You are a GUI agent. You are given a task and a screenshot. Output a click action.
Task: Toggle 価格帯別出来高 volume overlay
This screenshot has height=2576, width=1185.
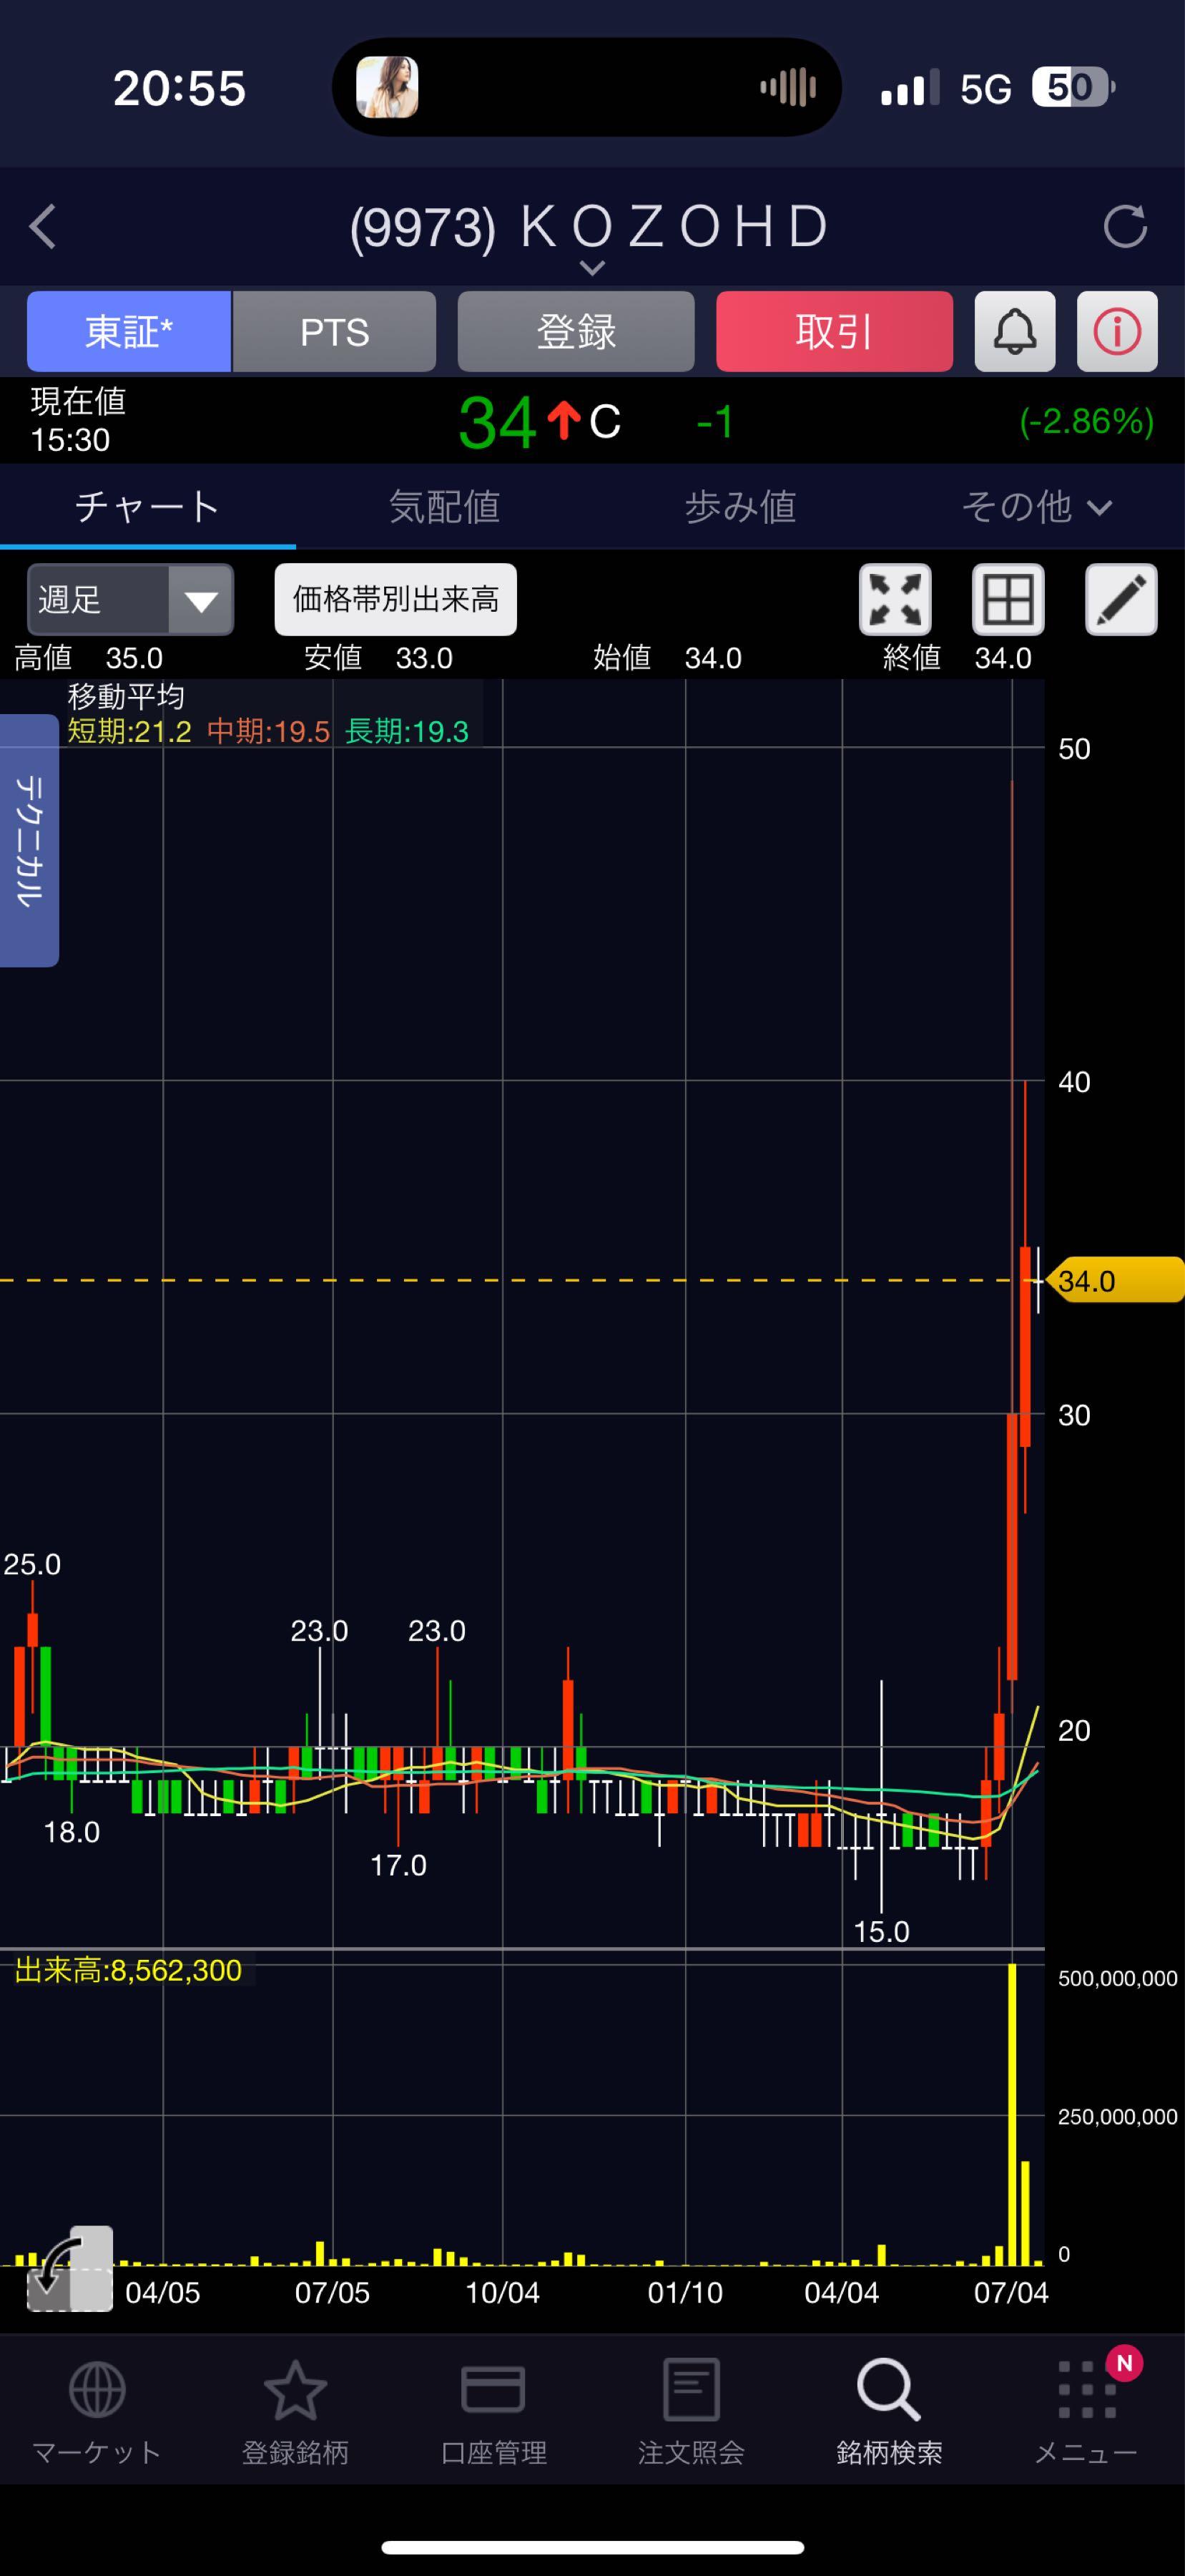click(x=395, y=600)
